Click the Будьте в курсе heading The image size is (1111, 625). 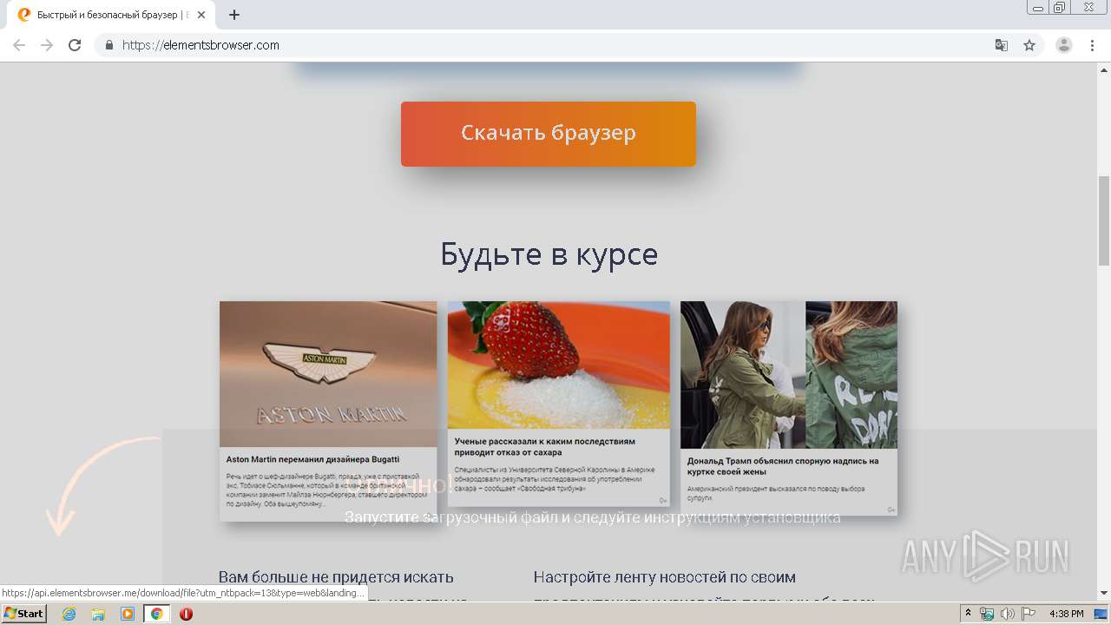pos(549,254)
